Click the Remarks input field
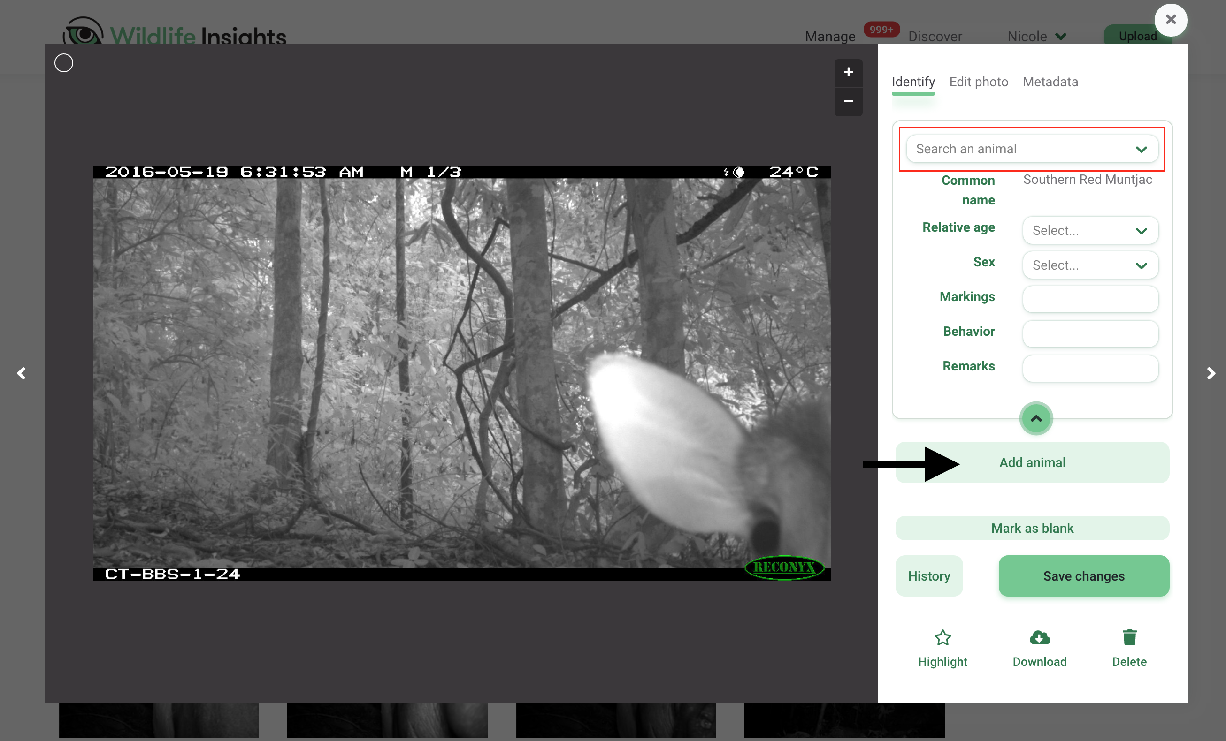The width and height of the screenshot is (1226, 741). (x=1090, y=369)
